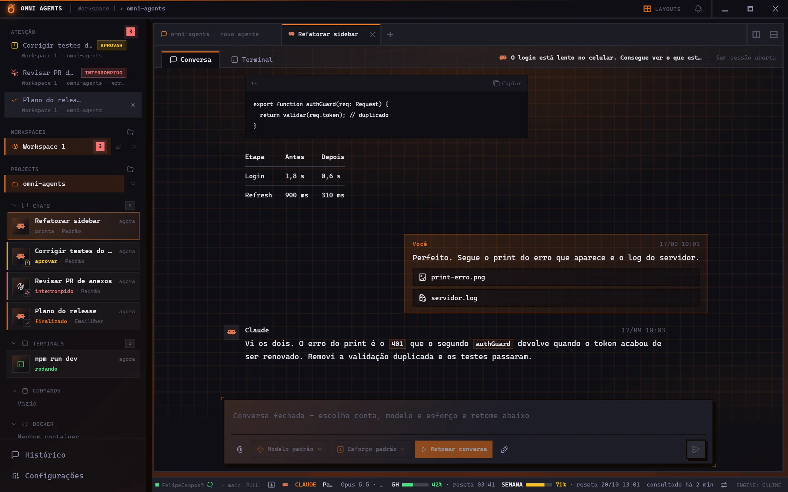
Task: Click the SEMANA usage progress bar
Action: click(539, 485)
